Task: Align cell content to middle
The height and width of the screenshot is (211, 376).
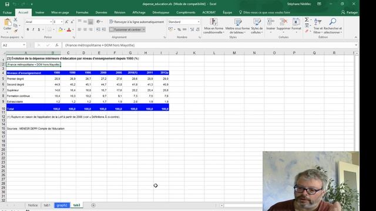Action: click(x=85, y=22)
